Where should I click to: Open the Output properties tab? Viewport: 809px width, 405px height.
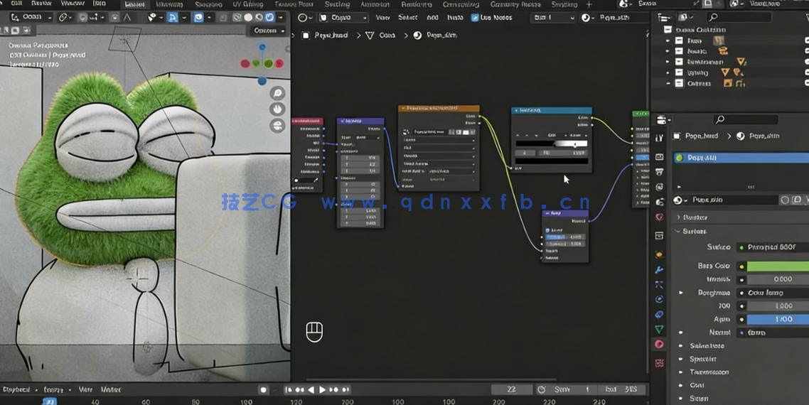[x=660, y=172]
